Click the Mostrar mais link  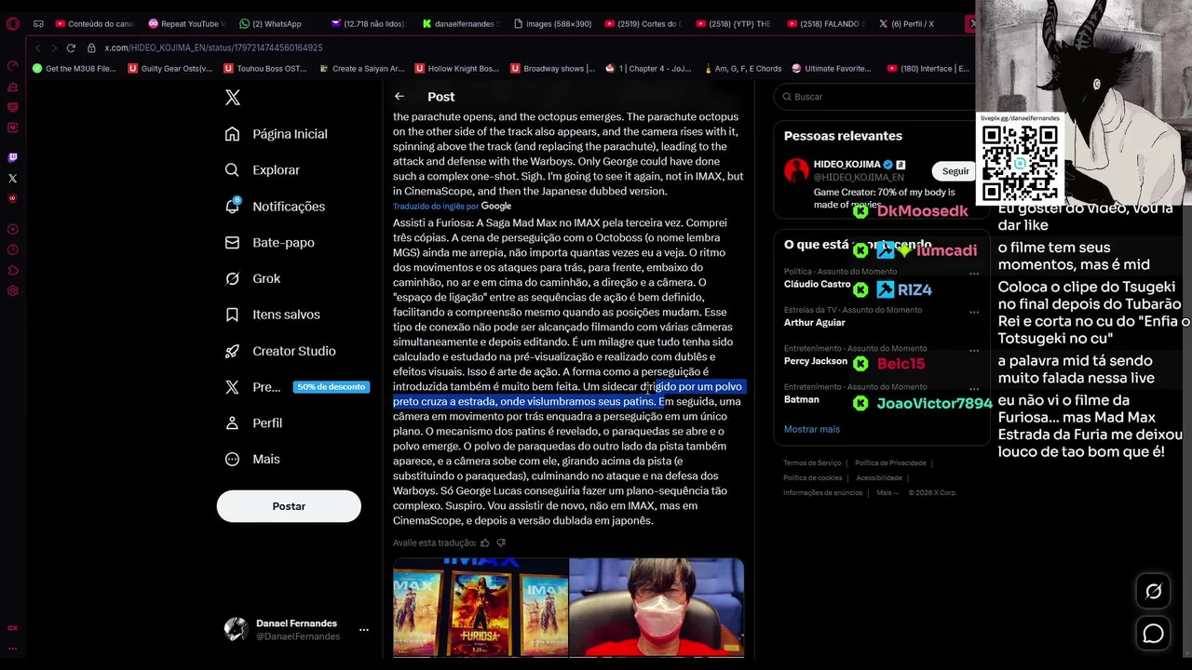pos(811,429)
